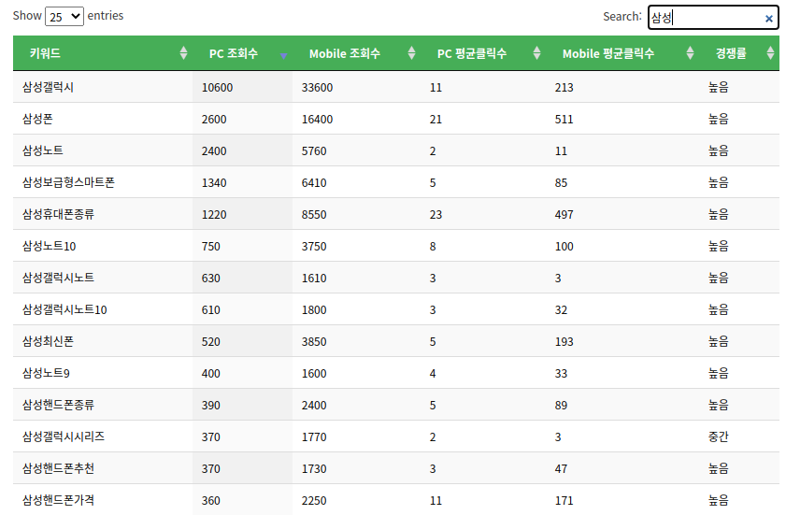
Task: Click Mobile 조회수 value 1770
Action: point(314,437)
